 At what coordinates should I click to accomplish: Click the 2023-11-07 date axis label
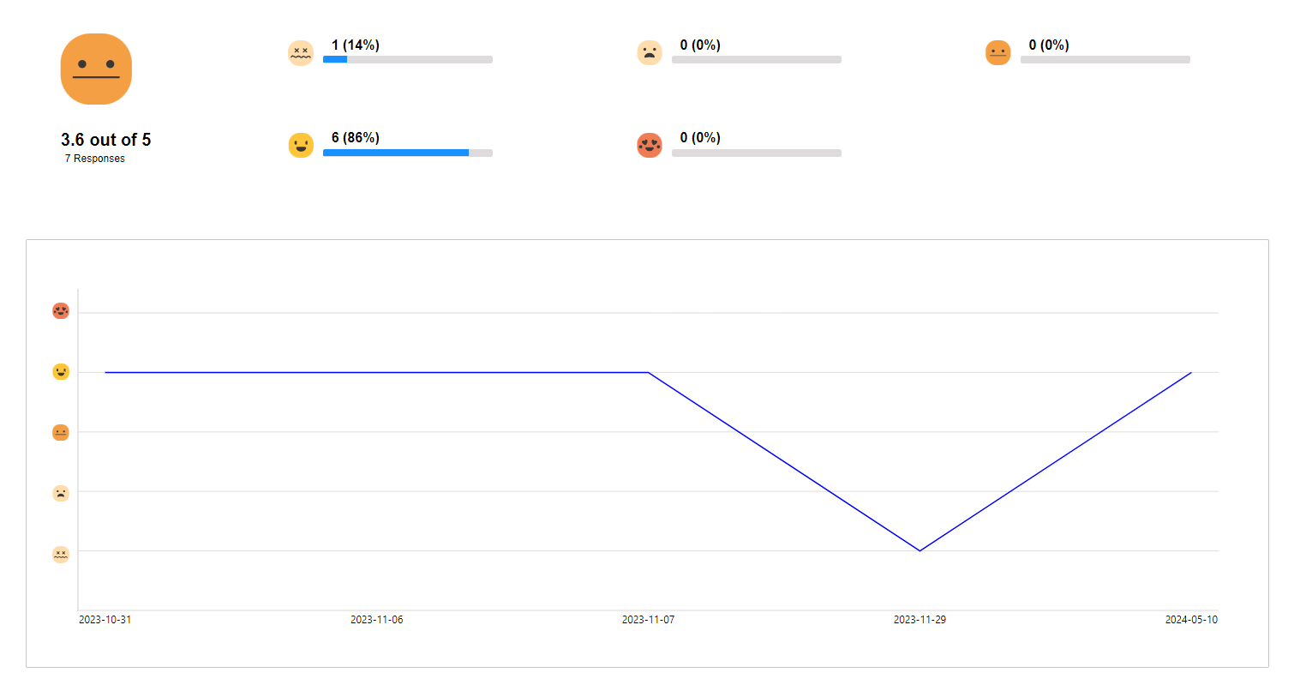pos(648,620)
